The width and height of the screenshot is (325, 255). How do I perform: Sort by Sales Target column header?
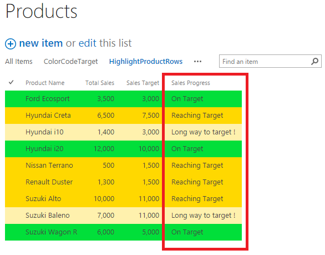(143, 83)
